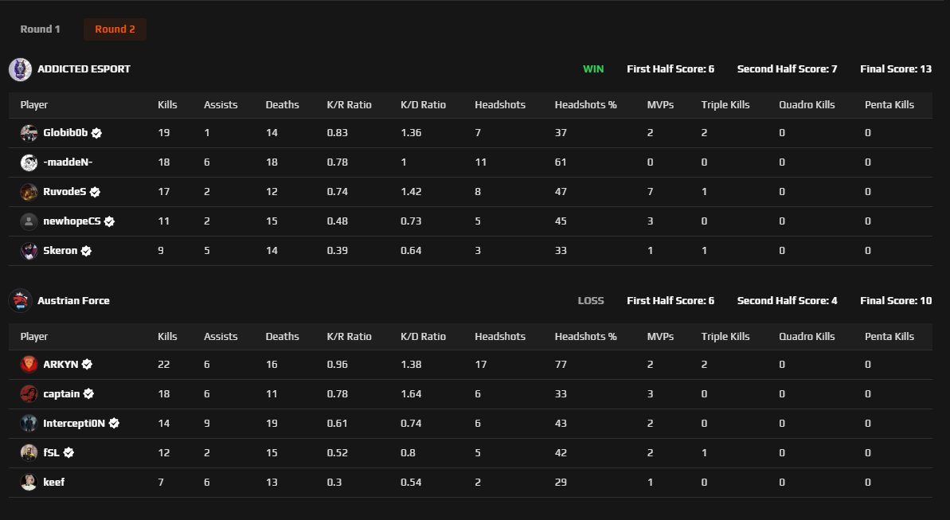The height and width of the screenshot is (520, 950).
Task: Click Deaths header in ADDICTED ESPORT table
Action: tap(283, 105)
